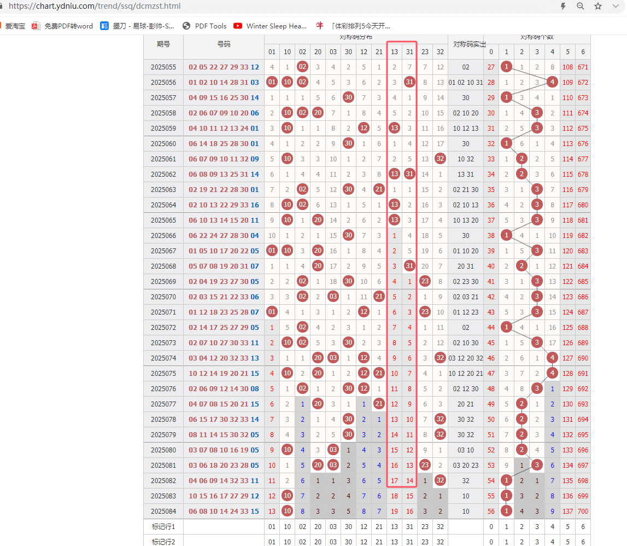Select the 号码 column header
The width and height of the screenshot is (627, 546).
(224, 44)
